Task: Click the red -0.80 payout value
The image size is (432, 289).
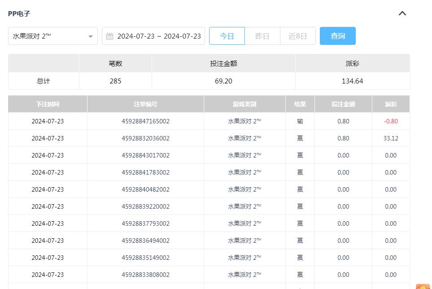Action: pyautogui.click(x=391, y=121)
